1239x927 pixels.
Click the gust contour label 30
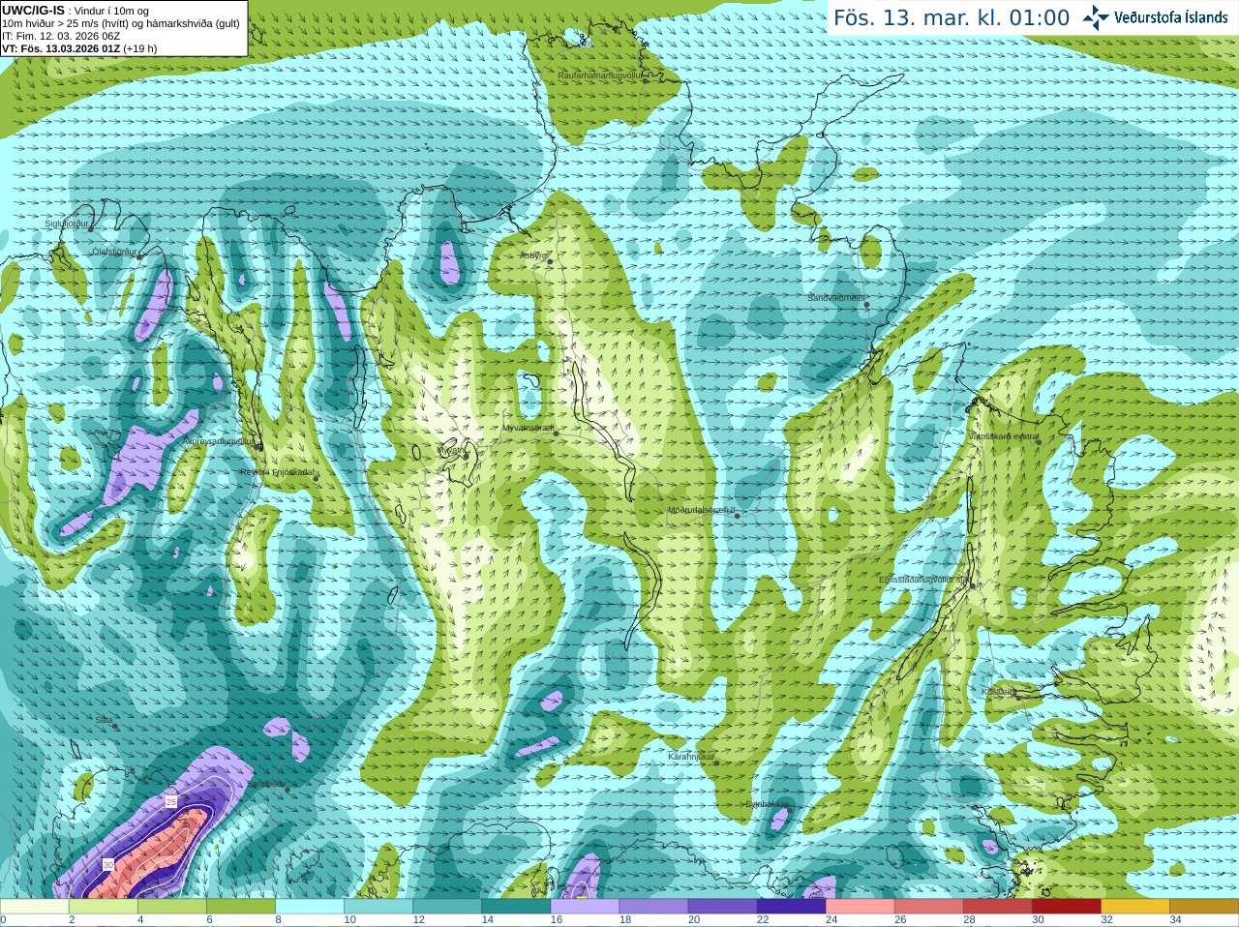click(x=108, y=864)
